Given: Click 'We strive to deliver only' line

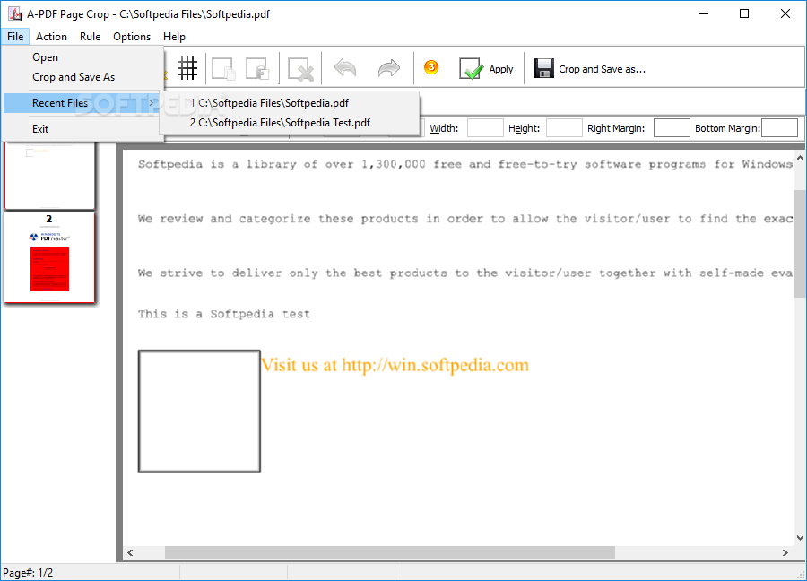Looking at the screenshot, I should pyautogui.click(x=465, y=273).
